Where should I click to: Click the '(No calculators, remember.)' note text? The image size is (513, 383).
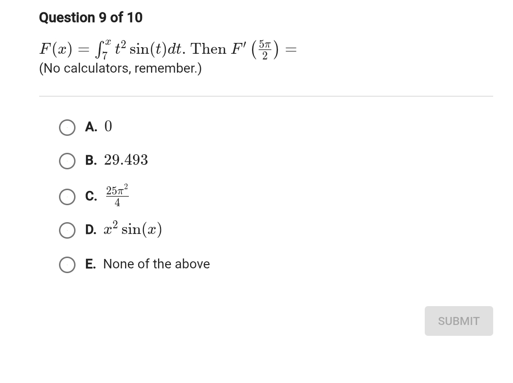click(119, 68)
